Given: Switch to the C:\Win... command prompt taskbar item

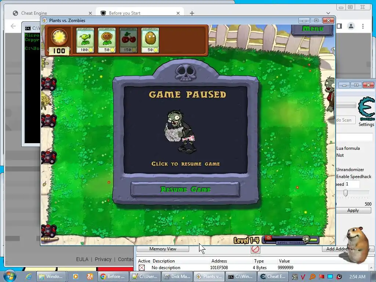Looking at the screenshot, I should [x=241, y=276].
